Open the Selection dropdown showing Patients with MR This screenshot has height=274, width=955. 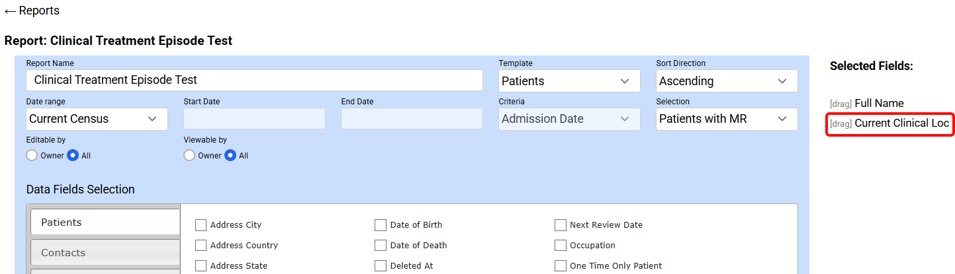pos(727,120)
